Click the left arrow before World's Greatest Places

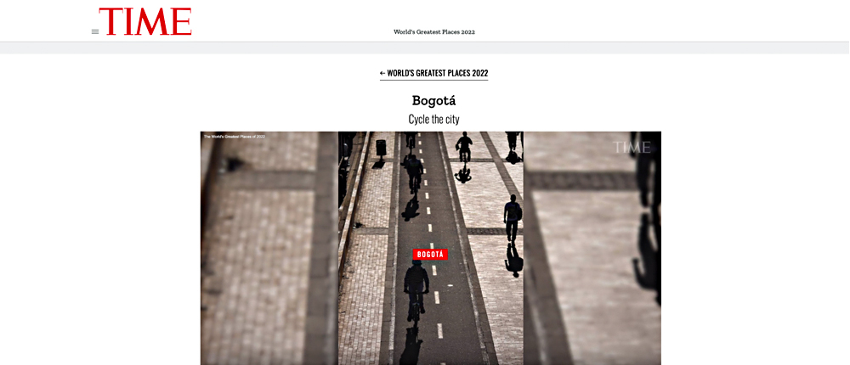(x=382, y=73)
